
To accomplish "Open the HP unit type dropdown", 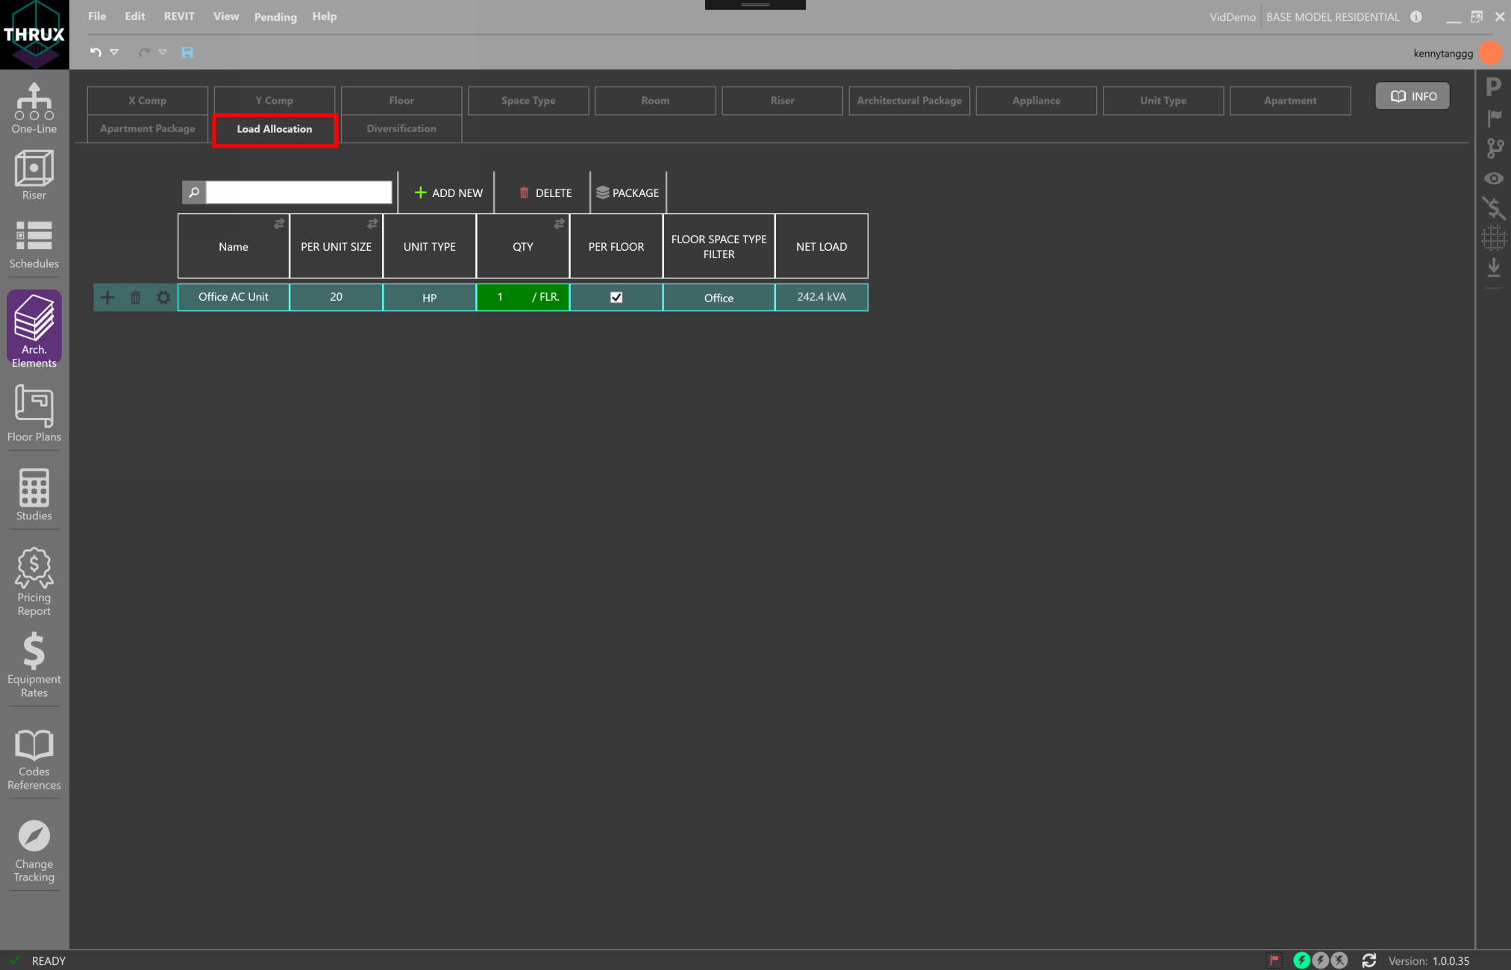I will click(x=429, y=298).
